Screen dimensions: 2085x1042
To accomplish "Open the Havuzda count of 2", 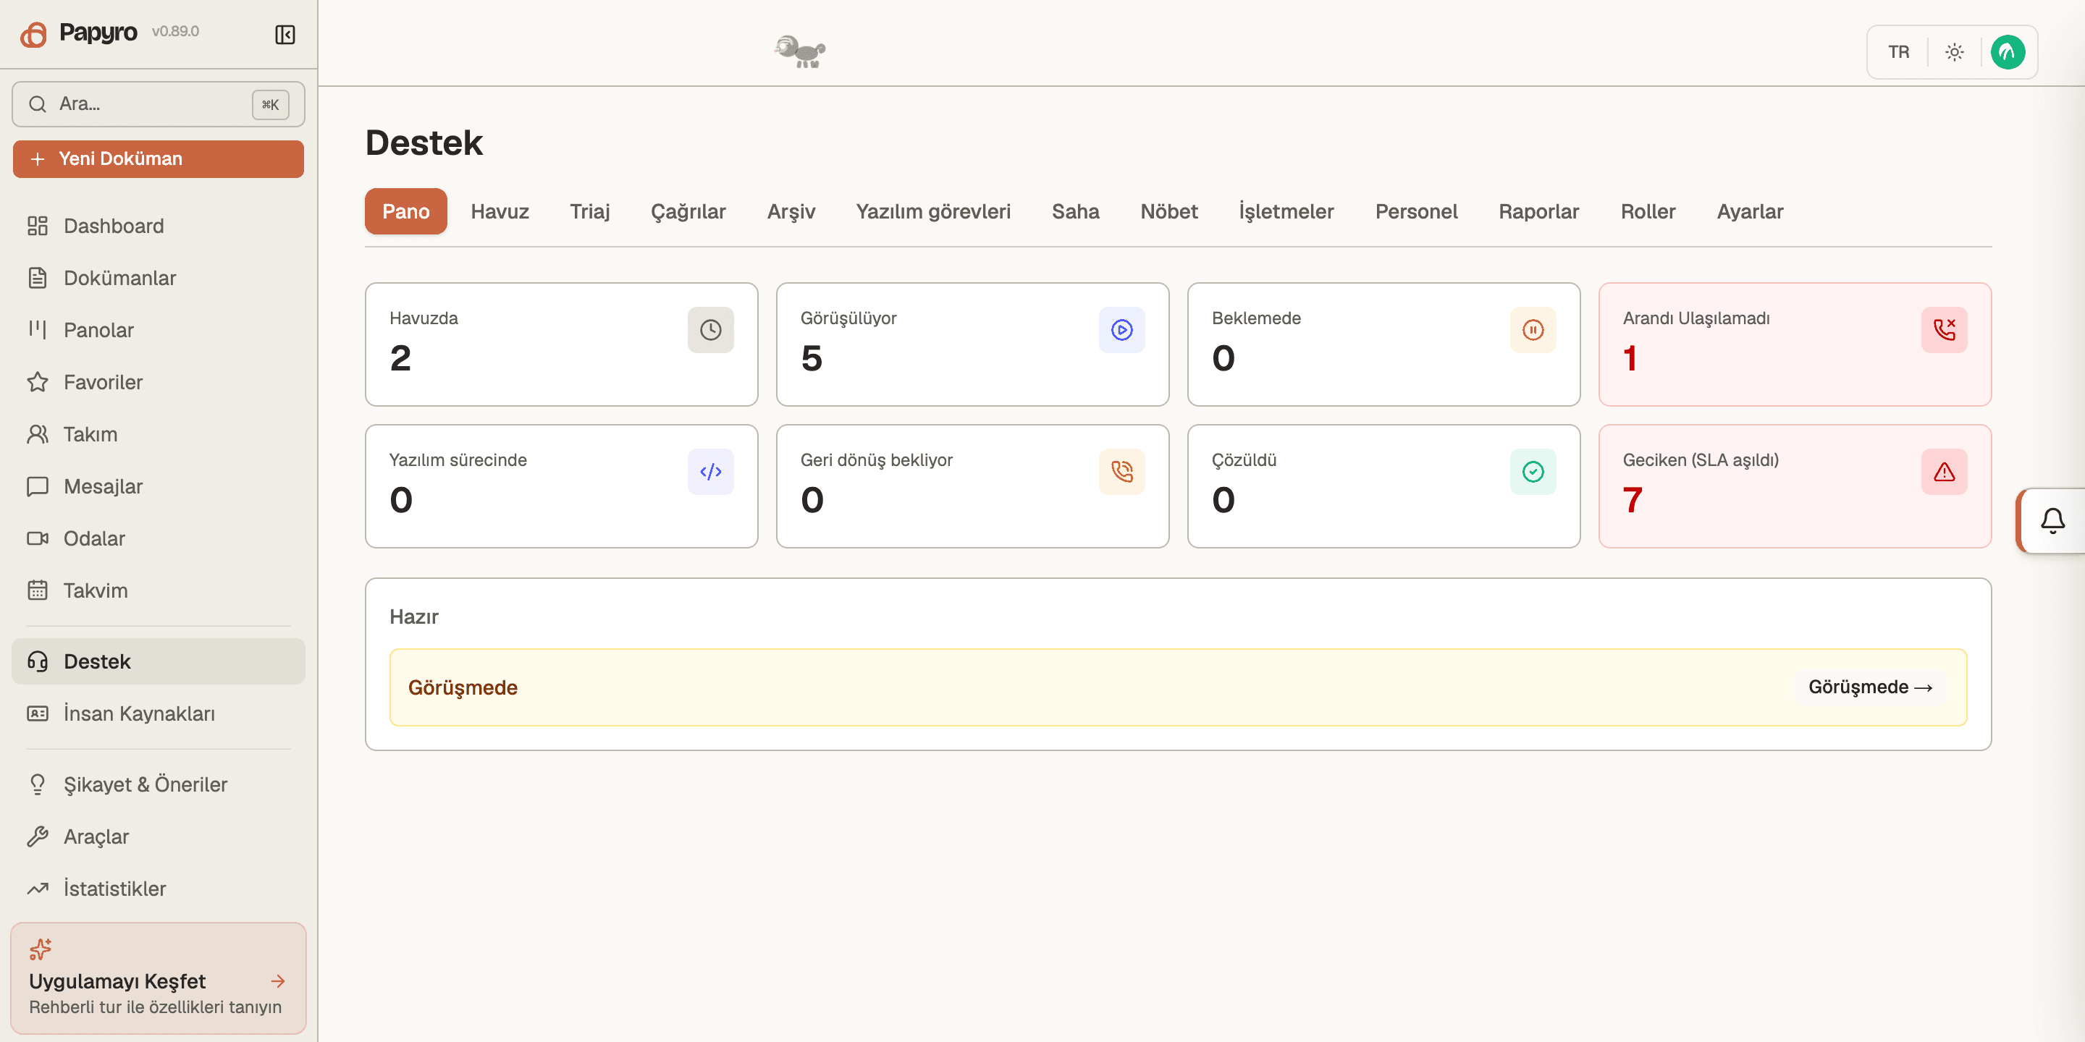I will pyautogui.click(x=400, y=357).
